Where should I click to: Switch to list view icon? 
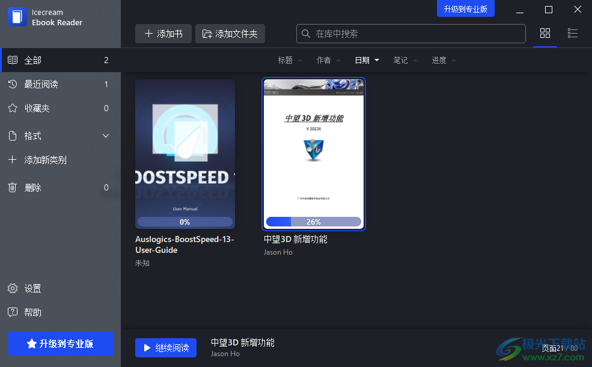[x=572, y=33]
